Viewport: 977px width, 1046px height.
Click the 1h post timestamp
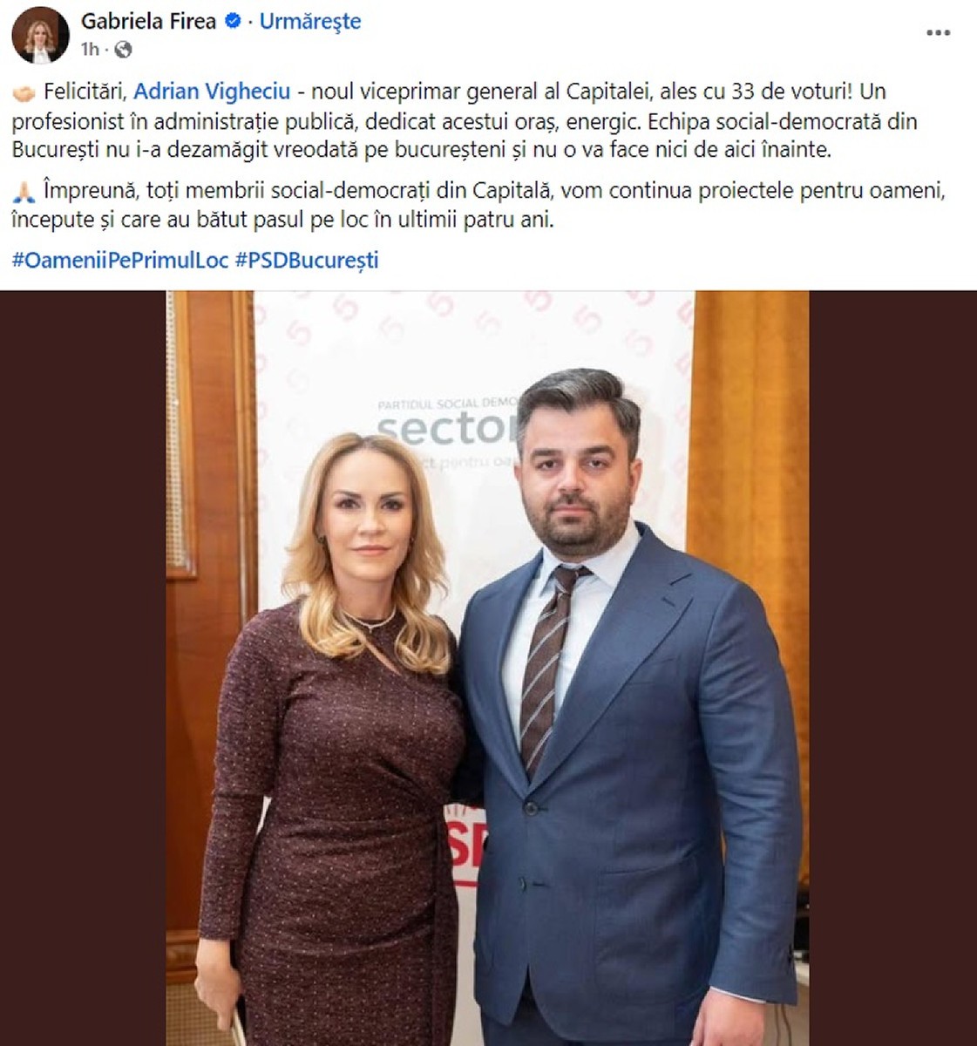click(x=90, y=50)
